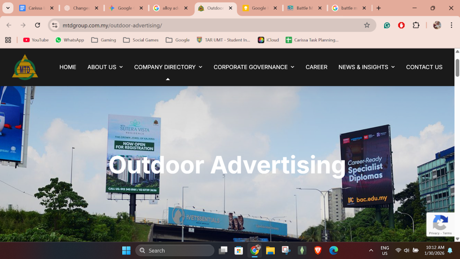Click the address bar URL field
The height and width of the screenshot is (259, 460).
pos(211,25)
